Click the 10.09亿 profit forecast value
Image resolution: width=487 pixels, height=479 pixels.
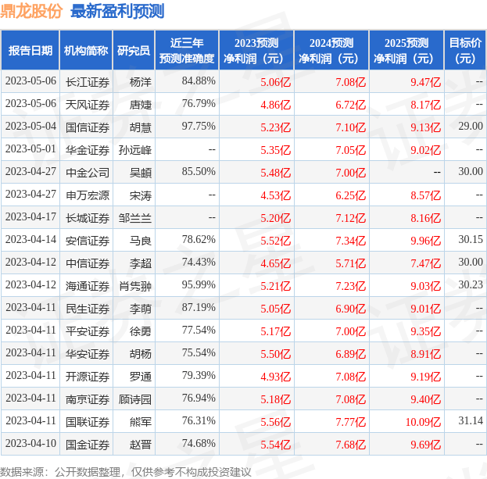[423, 421]
